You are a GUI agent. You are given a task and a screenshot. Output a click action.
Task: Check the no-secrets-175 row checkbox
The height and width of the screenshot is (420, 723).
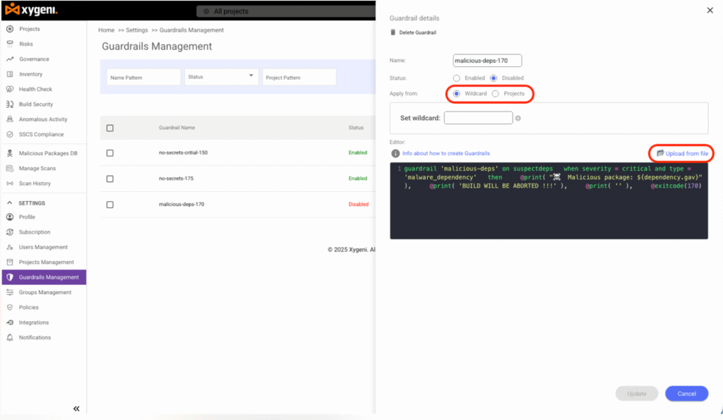tap(109, 179)
